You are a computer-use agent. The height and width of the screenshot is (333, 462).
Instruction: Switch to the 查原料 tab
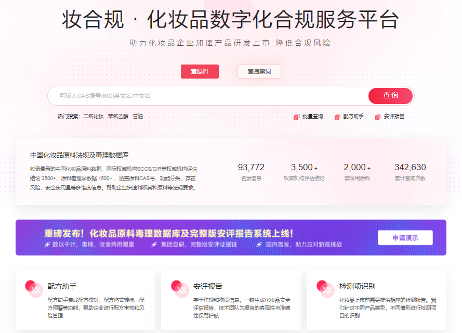[x=200, y=71]
